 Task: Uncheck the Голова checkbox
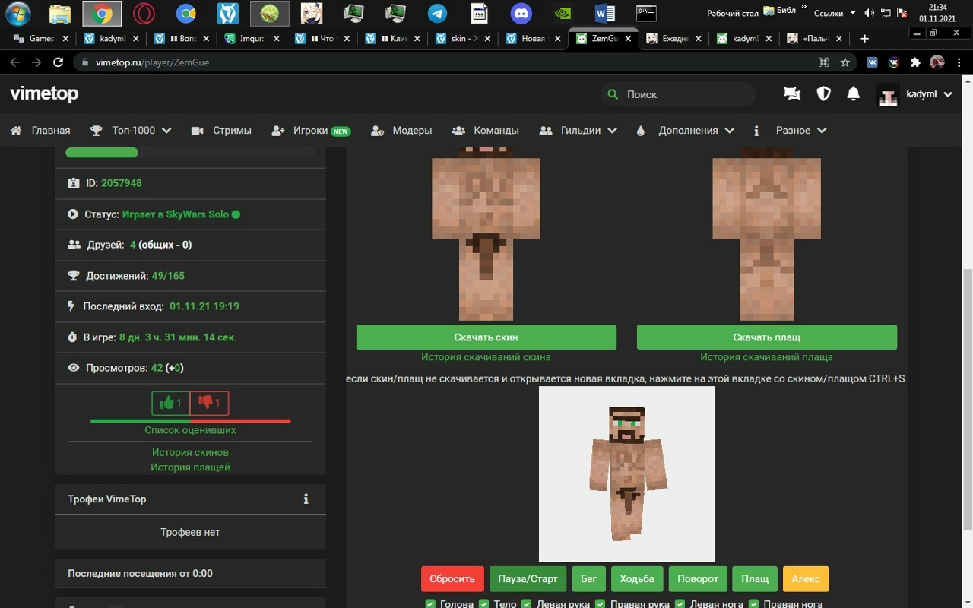click(430, 604)
